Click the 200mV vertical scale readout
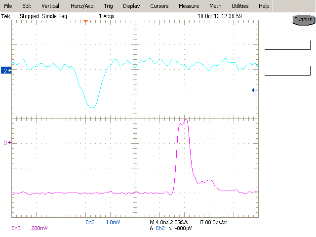This screenshot has height=237, width=316. 39,228
